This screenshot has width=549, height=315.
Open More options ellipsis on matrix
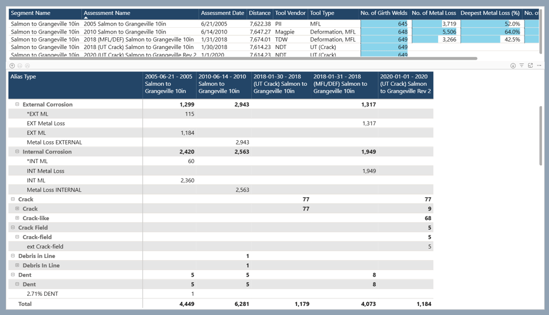pos(539,66)
